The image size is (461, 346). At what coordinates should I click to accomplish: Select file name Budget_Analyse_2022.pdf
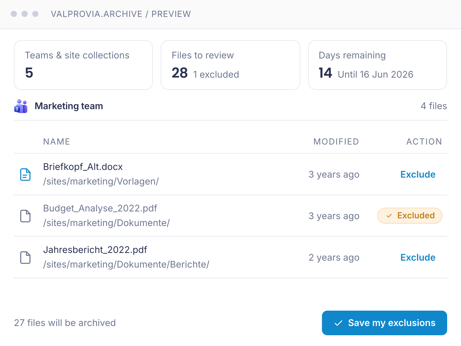point(100,208)
